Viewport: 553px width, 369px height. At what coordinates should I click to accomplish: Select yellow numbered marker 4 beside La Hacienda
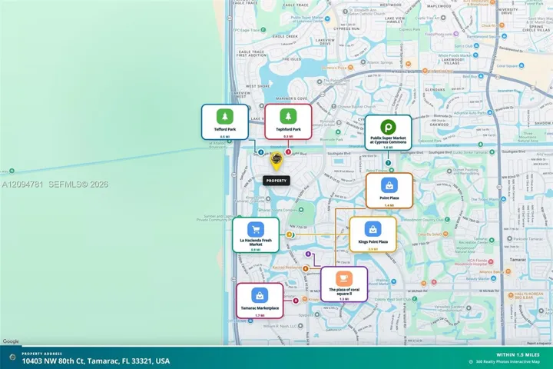click(290, 234)
